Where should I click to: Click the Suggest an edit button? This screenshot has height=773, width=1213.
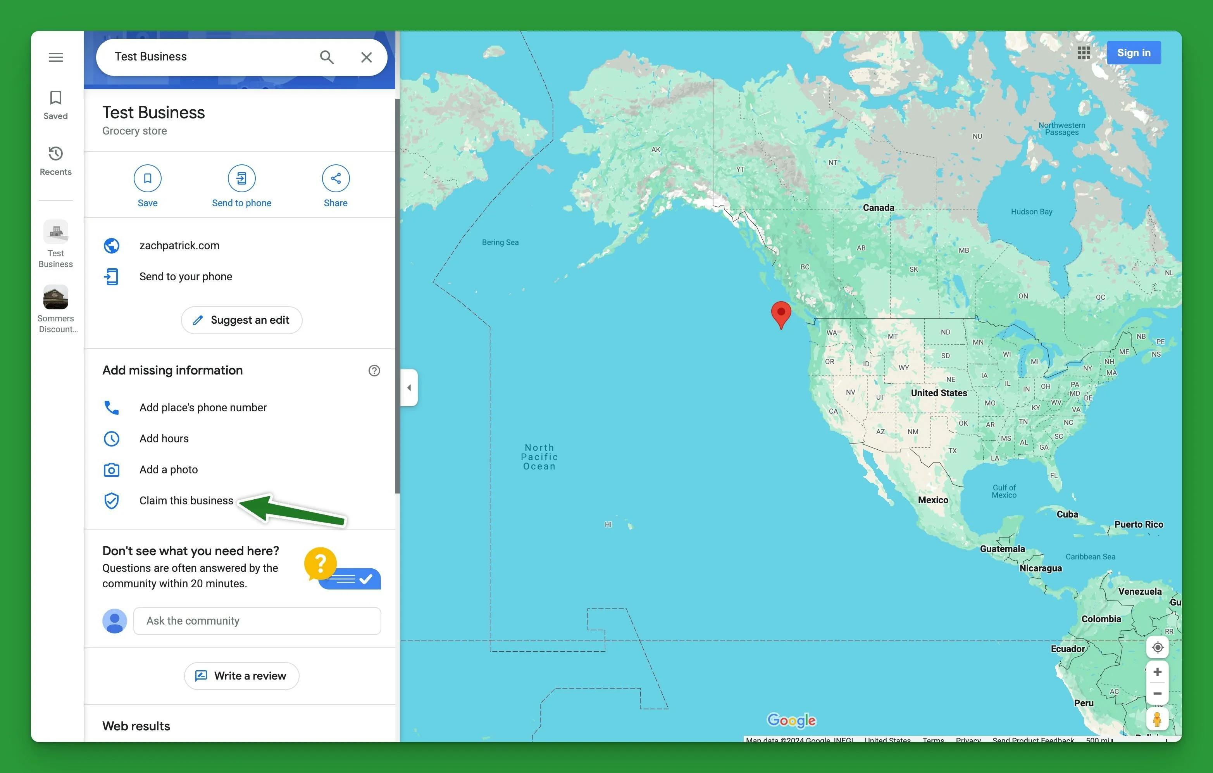[x=241, y=320]
